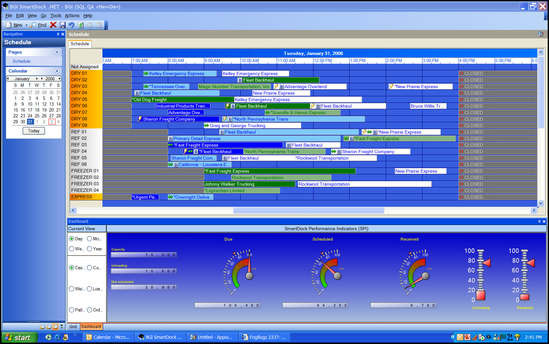The image size is (549, 344).
Task: Select the Month view radio button
Action: 89,239
